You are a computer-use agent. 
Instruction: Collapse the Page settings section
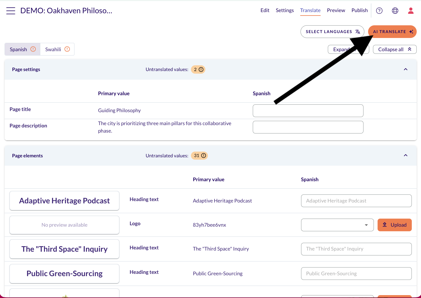click(x=405, y=69)
